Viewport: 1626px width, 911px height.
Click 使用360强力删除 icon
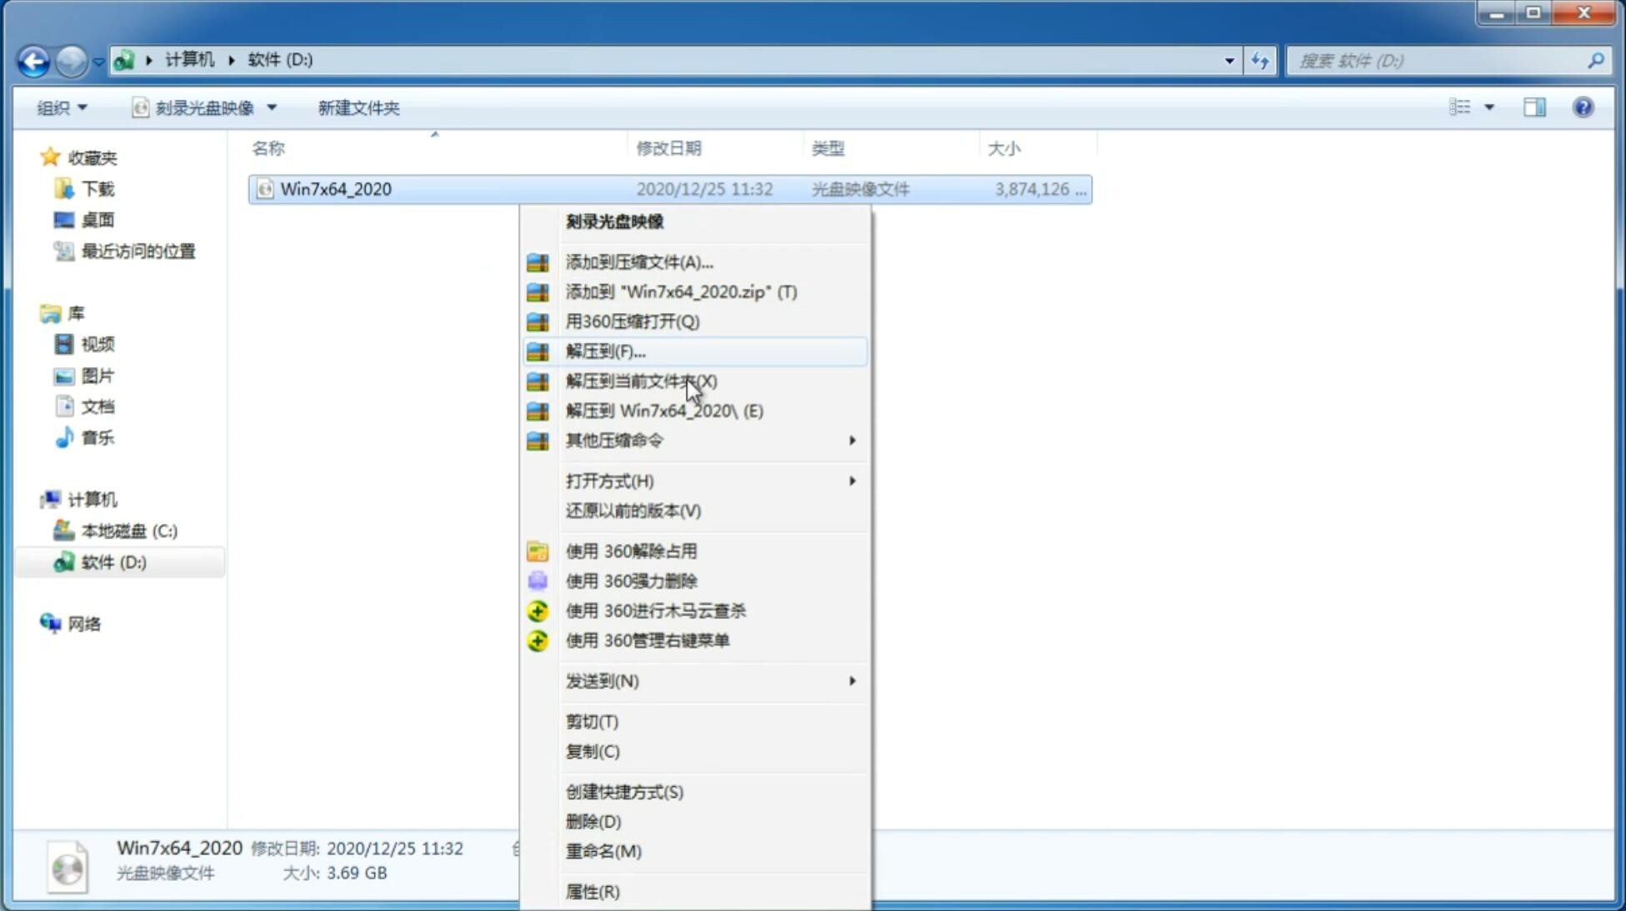(538, 580)
